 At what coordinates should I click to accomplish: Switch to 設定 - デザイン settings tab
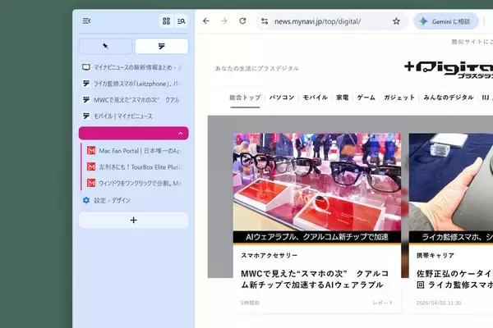pos(133,200)
